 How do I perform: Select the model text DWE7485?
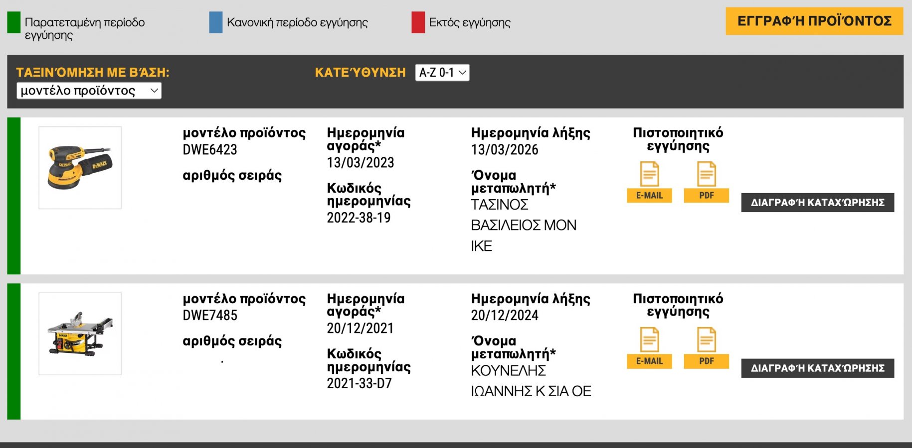[x=210, y=315]
